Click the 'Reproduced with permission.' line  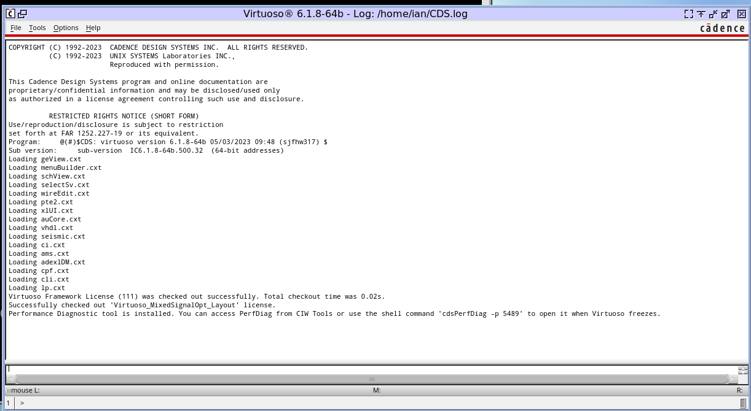click(164, 64)
